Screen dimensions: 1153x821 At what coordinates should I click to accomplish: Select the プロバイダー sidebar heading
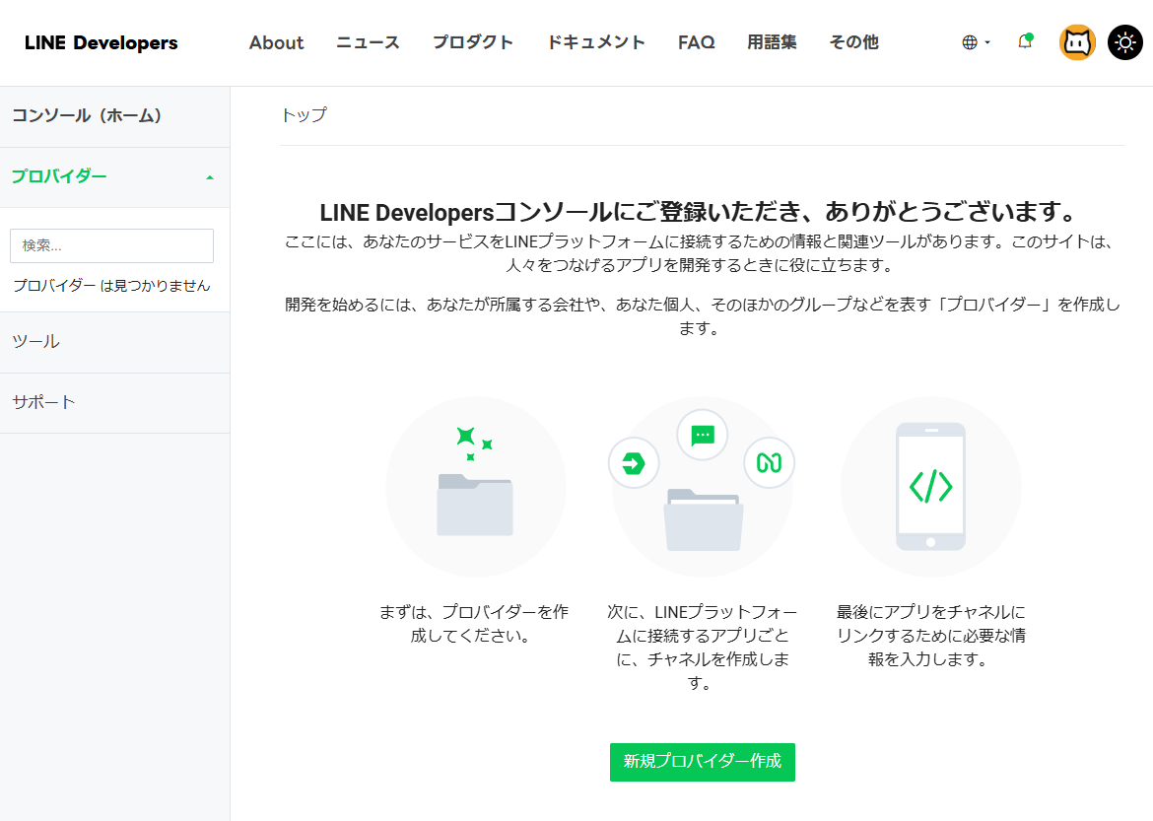click(x=59, y=176)
